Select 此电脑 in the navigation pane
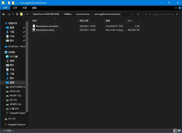This screenshot has width=182, height=133. pos(12,52)
